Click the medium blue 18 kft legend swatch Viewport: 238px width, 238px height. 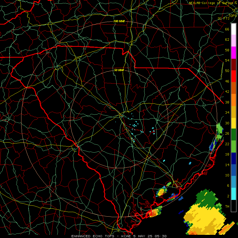point(234,170)
